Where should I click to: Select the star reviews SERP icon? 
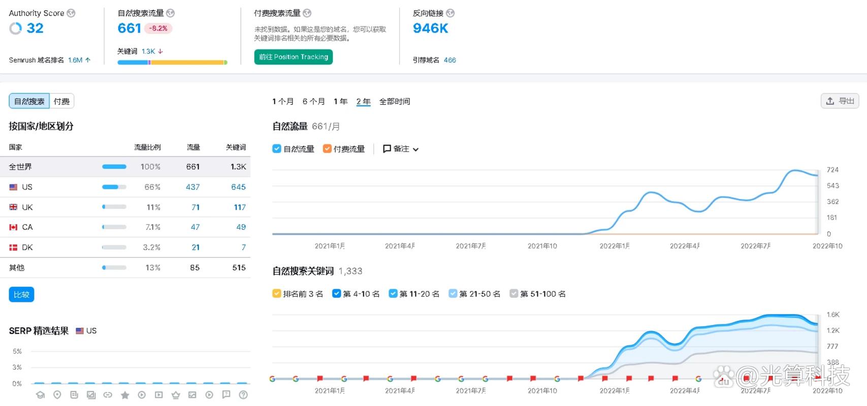125,395
